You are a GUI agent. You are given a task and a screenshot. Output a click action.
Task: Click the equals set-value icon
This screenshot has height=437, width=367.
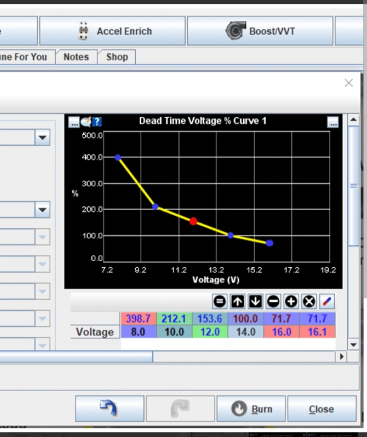pyautogui.click(x=220, y=301)
